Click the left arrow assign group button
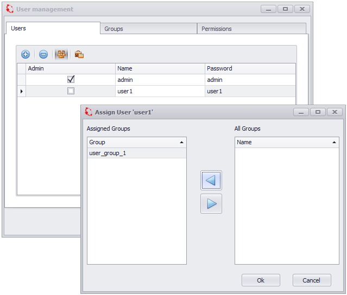Image resolution: width=347 pixels, height=295 pixels. click(x=211, y=180)
